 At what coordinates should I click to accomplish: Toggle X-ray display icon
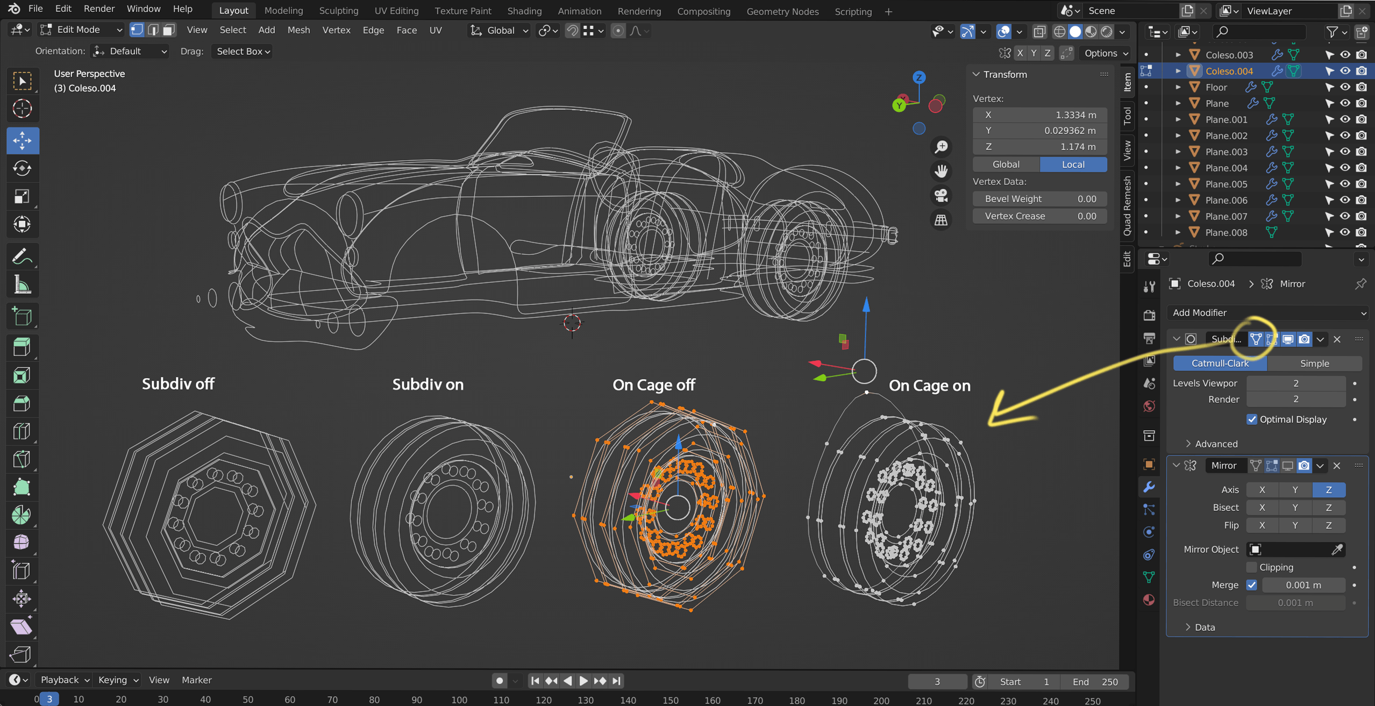click(1039, 32)
